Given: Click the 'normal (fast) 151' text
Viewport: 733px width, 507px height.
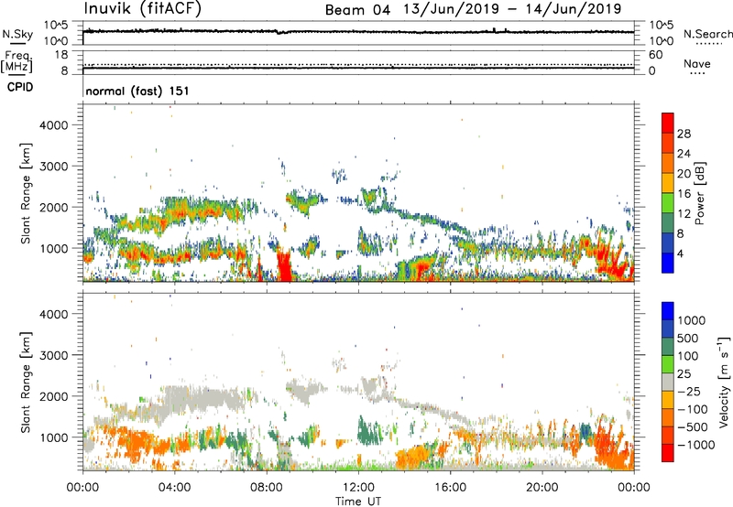Looking at the screenshot, I should pyautogui.click(x=137, y=91).
